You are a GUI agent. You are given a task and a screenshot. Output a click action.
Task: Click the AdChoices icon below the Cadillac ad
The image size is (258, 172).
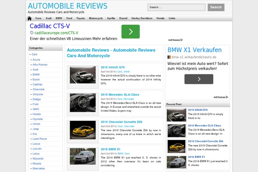point(181,40)
